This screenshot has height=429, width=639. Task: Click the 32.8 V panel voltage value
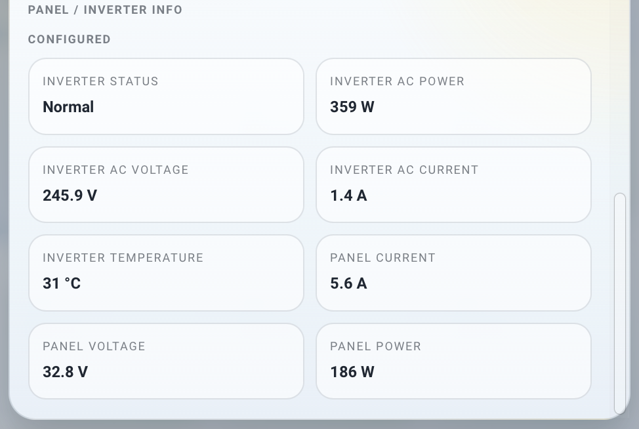point(65,371)
